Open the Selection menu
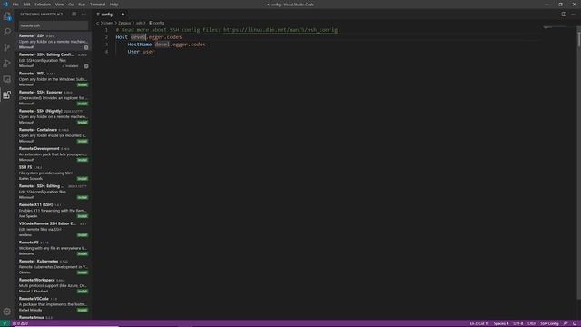The image size is (581, 327). click(43, 5)
